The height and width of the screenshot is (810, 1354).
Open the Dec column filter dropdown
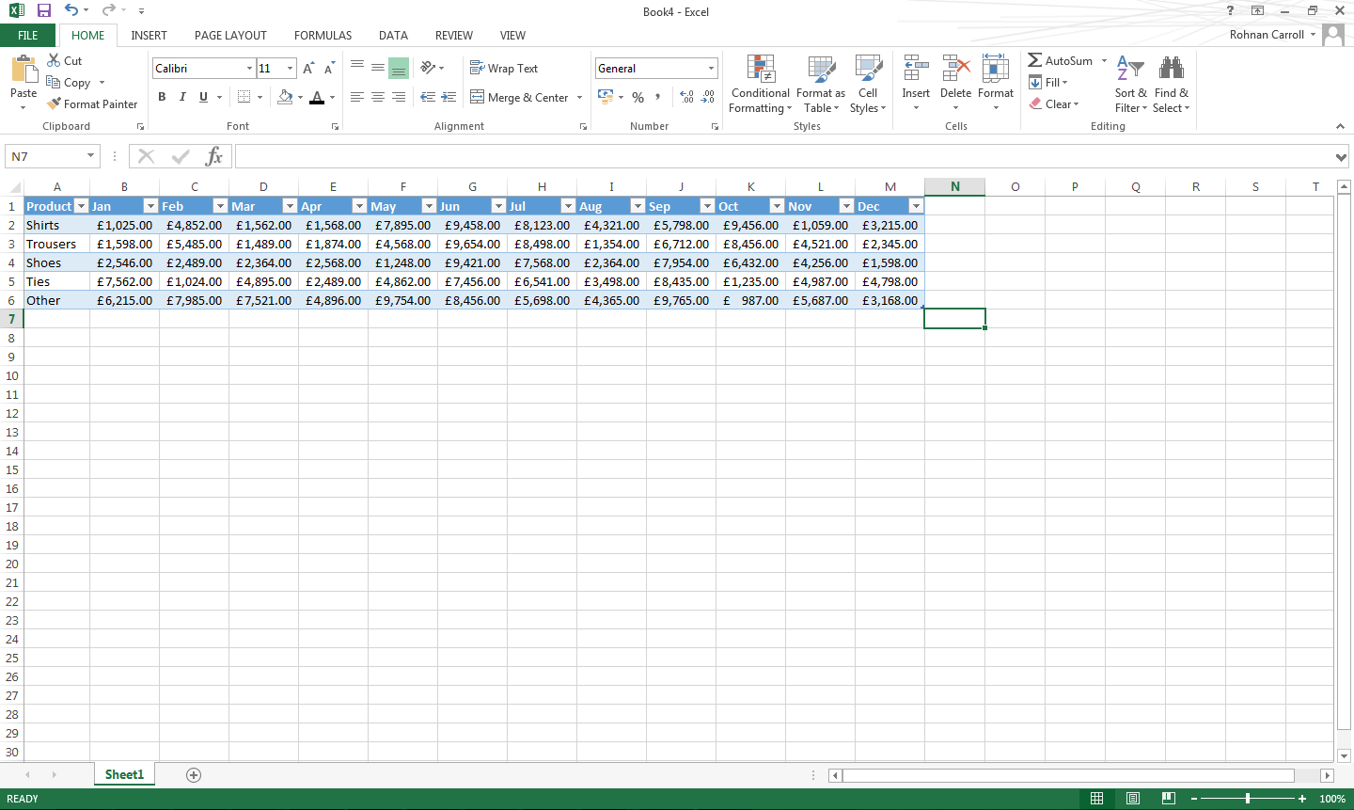[x=916, y=206]
